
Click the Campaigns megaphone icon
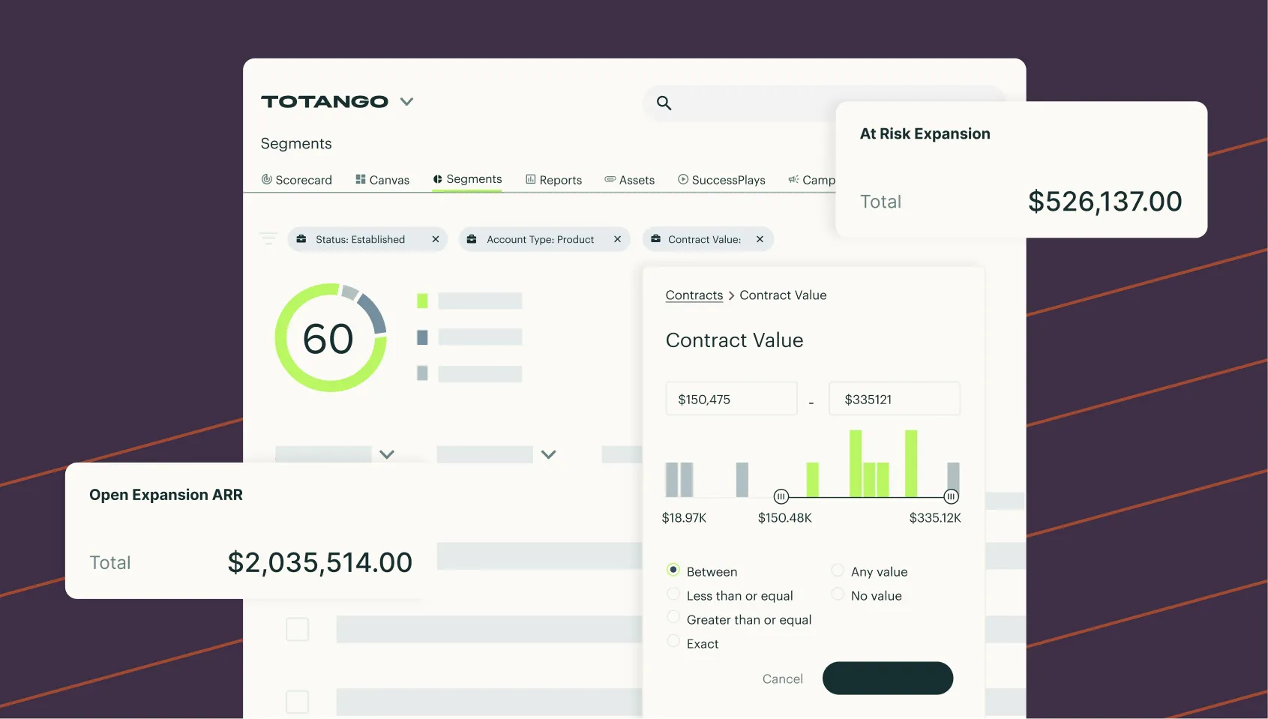pos(793,179)
